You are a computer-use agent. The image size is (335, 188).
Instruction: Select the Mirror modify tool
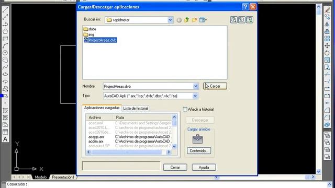pyautogui.click(x=327, y=25)
